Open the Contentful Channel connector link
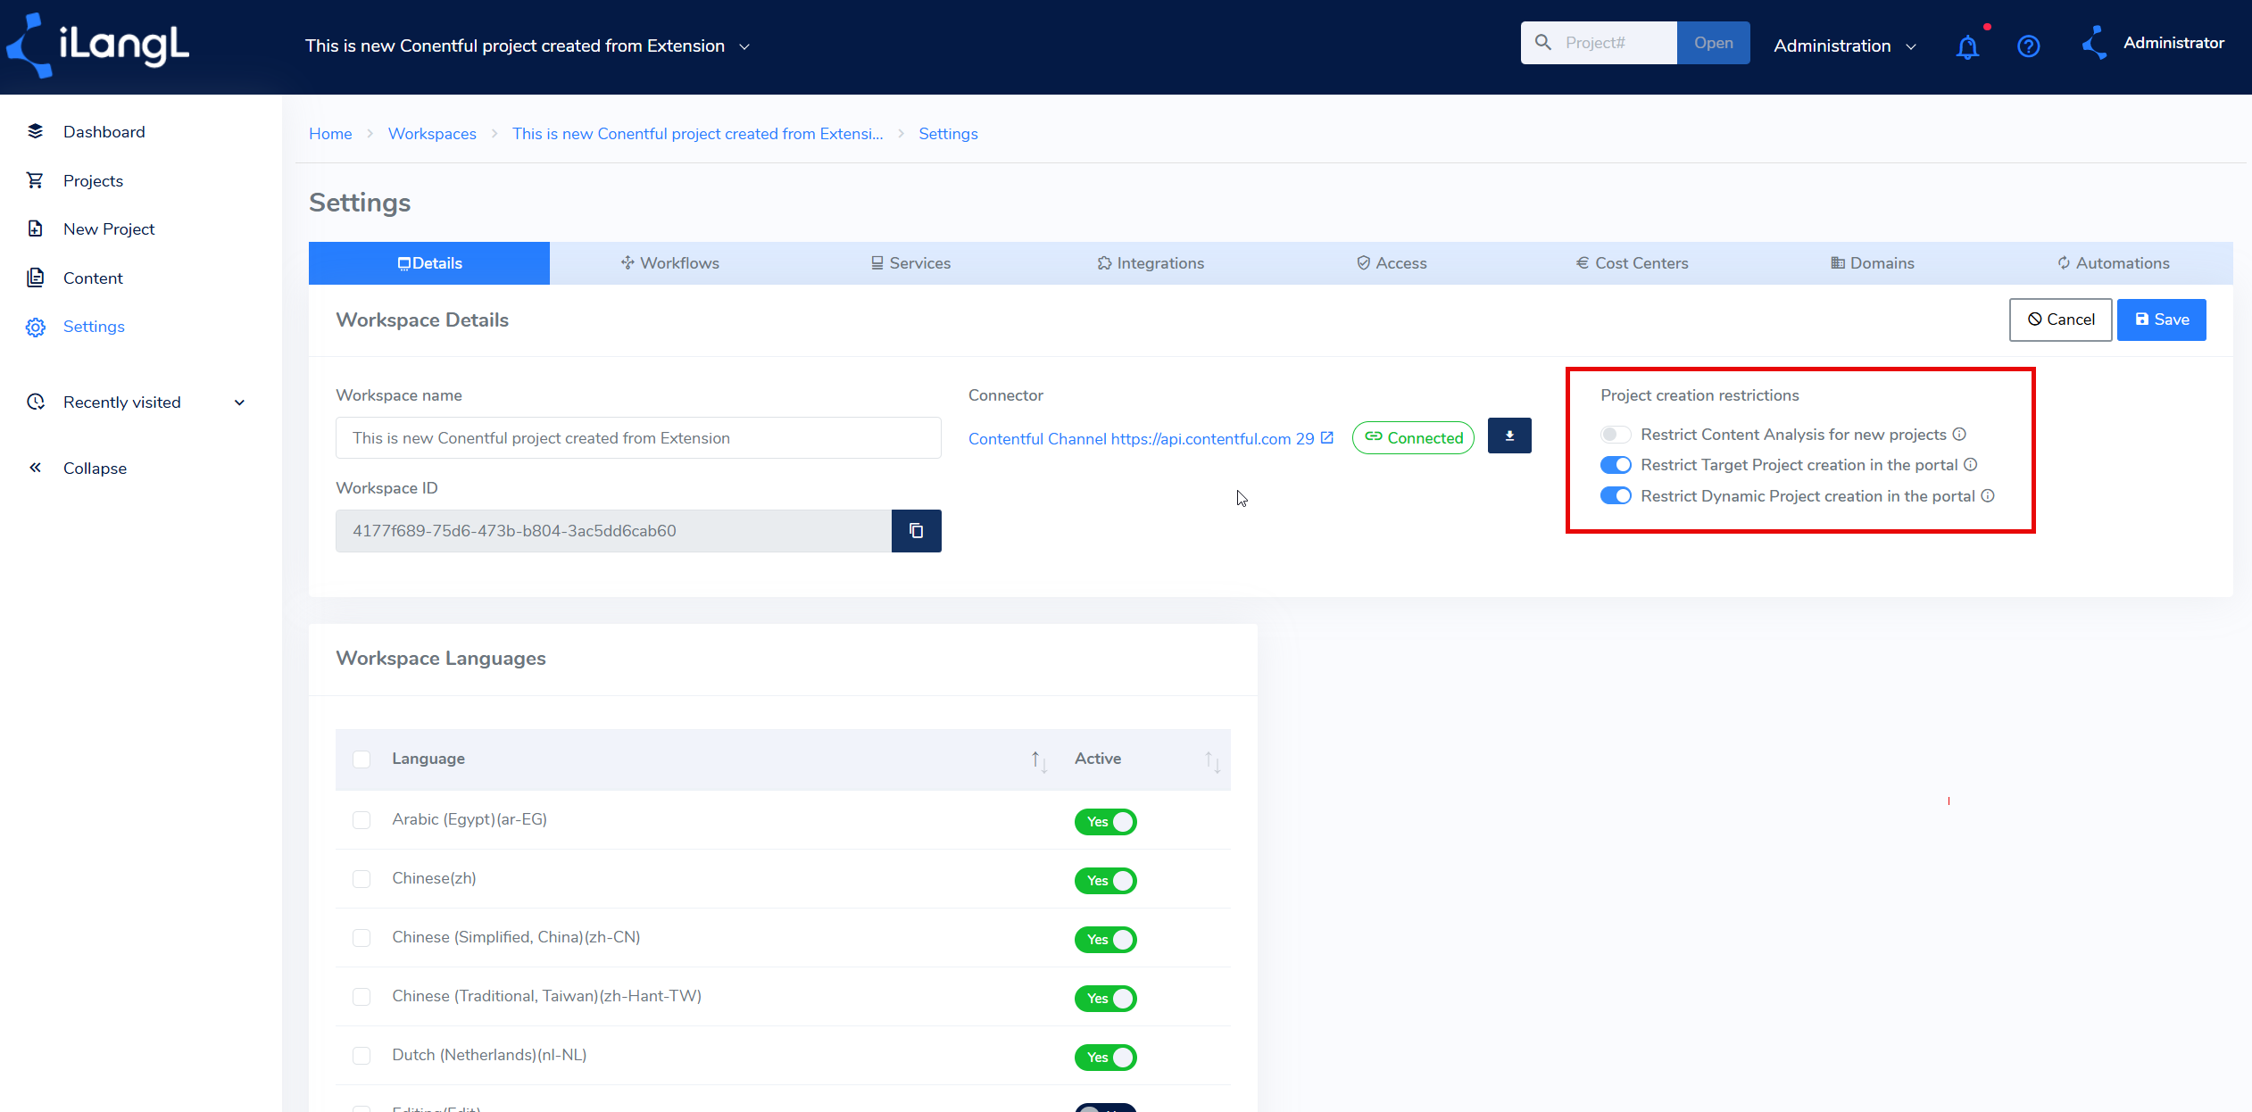The width and height of the screenshot is (2252, 1112). pos(1141,438)
